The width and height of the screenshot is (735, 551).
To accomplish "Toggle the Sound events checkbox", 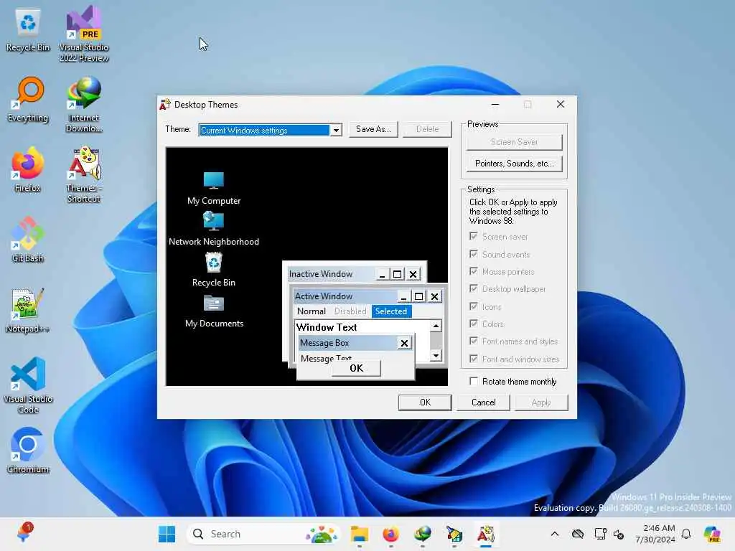I will tap(474, 254).
